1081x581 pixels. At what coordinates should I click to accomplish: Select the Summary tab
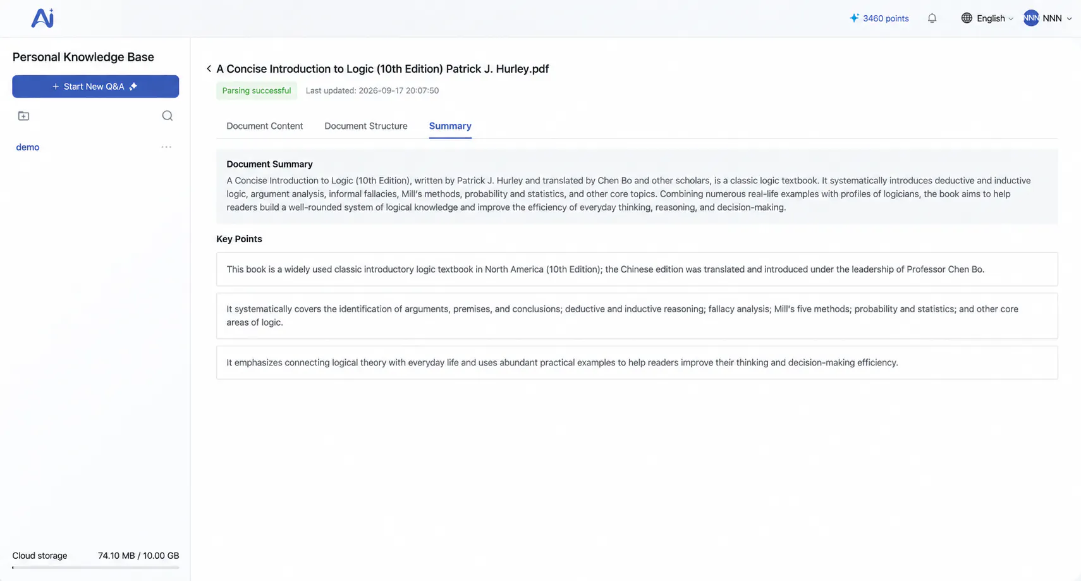(x=450, y=126)
